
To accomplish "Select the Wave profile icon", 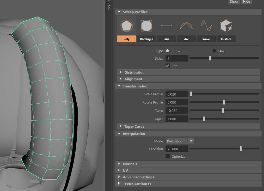I will (x=206, y=26).
